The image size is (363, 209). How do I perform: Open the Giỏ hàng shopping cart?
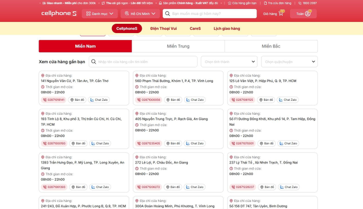[273, 13]
